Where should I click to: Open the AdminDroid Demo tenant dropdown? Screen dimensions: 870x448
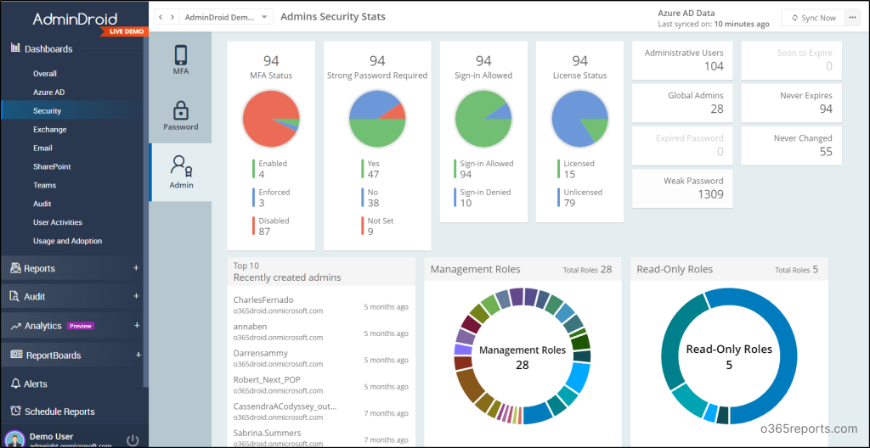point(226,17)
